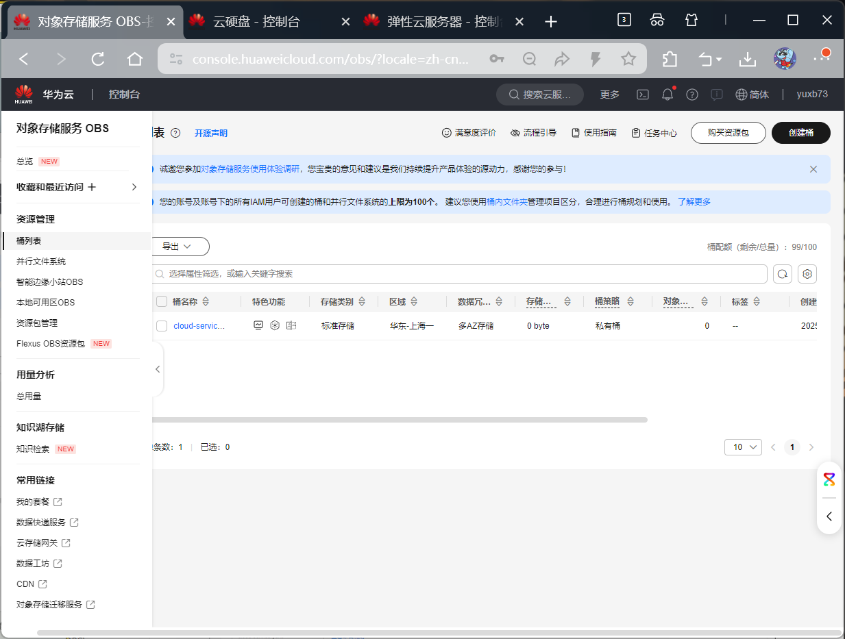845x639 pixels.
Task: Open the 简体 language selector
Action: pos(752,95)
